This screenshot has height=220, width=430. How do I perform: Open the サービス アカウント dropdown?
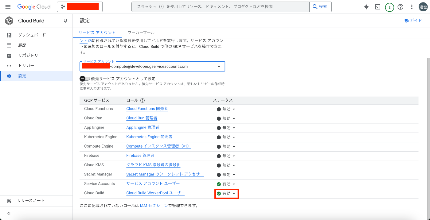(152, 66)
